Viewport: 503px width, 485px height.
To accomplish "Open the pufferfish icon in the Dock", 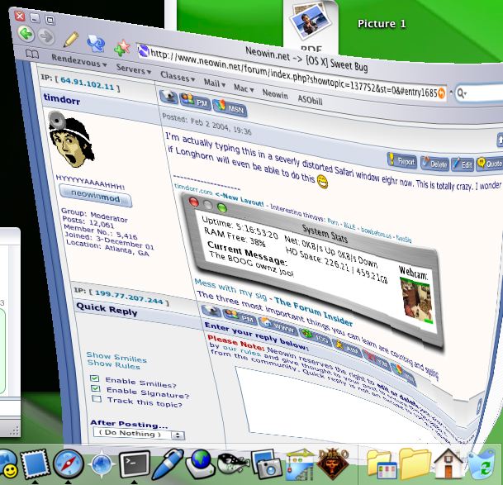I will pyautogui.click(x=233, y=464).
